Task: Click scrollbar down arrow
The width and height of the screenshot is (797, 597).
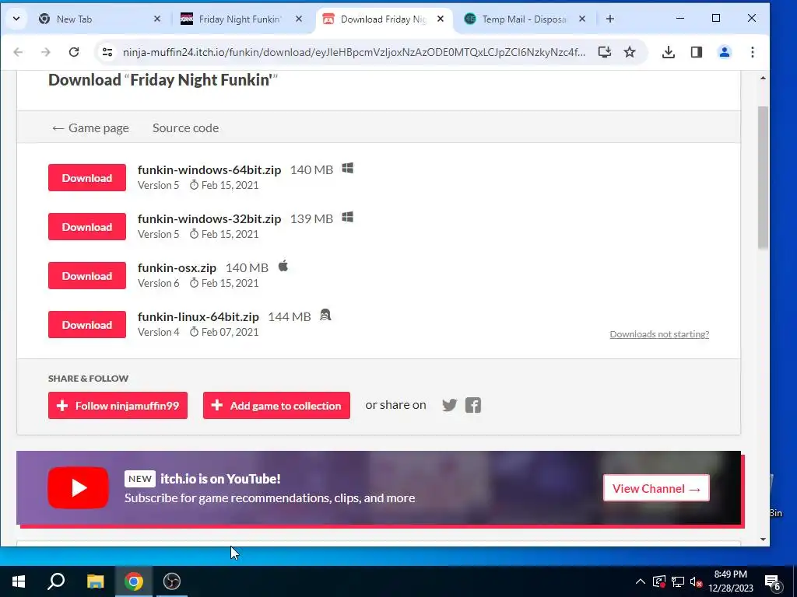Action: [763, 539]
